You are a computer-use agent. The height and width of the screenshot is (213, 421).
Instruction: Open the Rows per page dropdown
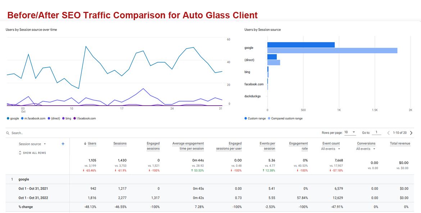tap(350, 132)
